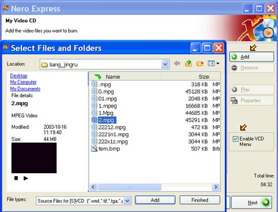Click Next in Nero Express window
The height and width of the screenshot is (212, 278).
point(251,202)
